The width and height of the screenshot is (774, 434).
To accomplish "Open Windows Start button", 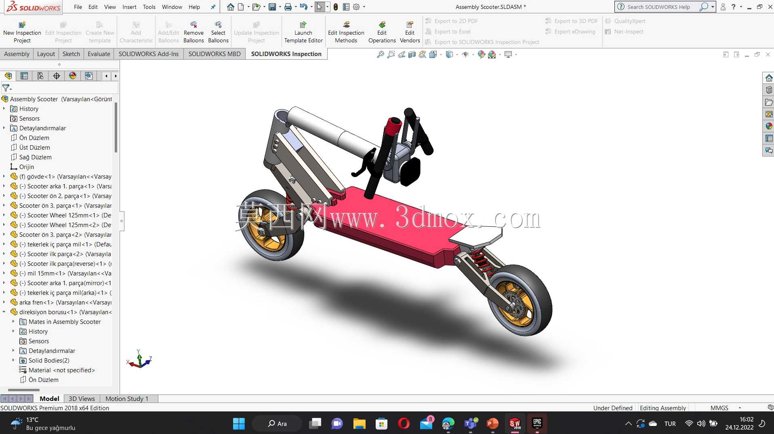I will click(x=239, y=424).
